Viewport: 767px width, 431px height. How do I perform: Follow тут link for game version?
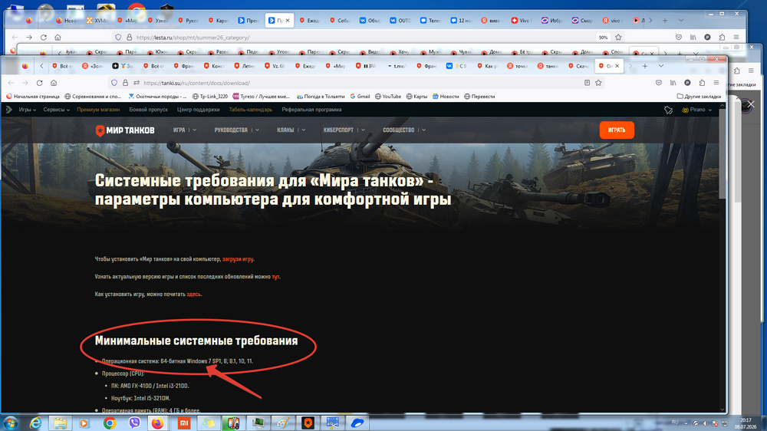pyautogui.click(x=275, y=277)
